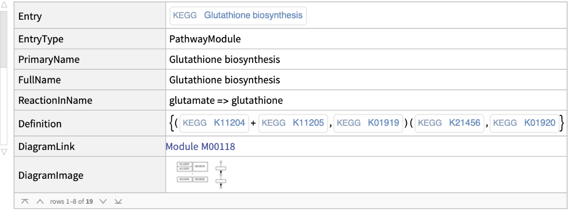Viewport: 568px width, 223px height.
Task: Open the KEGG K11205 entity chip
Action: [x=294, y=124]
